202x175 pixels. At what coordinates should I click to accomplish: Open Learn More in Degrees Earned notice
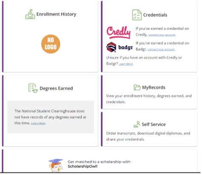[x=38, y=123]
